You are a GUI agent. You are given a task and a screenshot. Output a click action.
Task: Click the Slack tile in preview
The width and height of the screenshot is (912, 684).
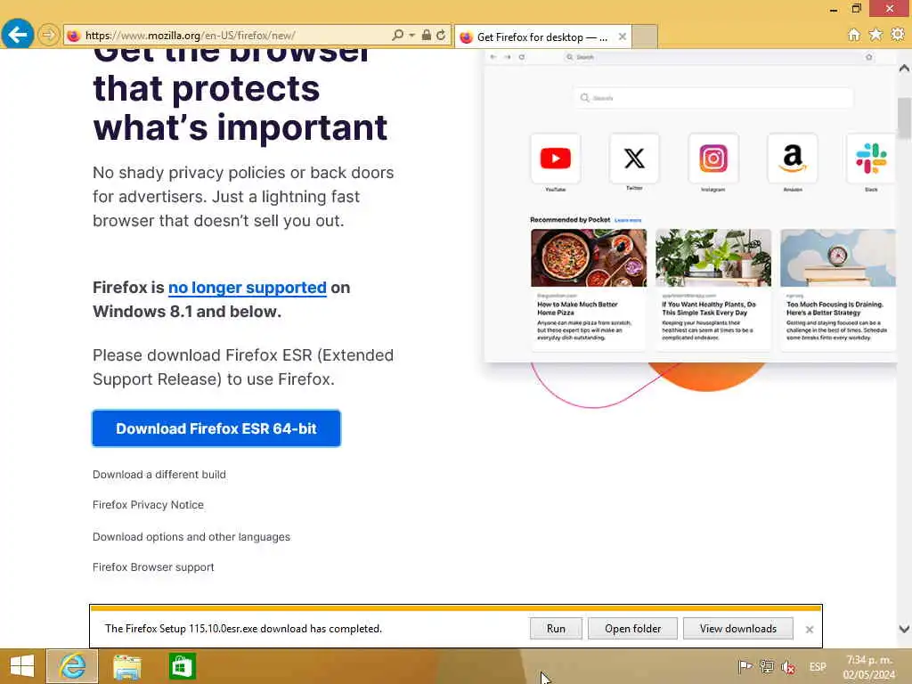click(871, 159)
